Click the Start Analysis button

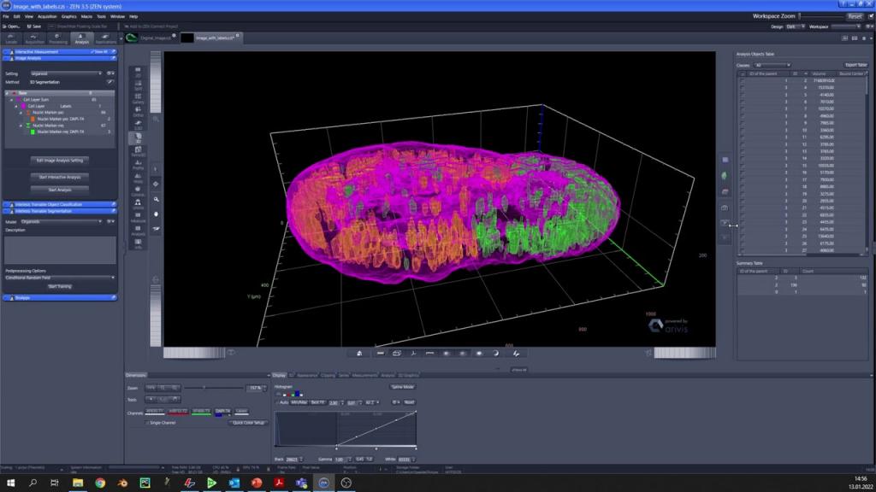60,190
